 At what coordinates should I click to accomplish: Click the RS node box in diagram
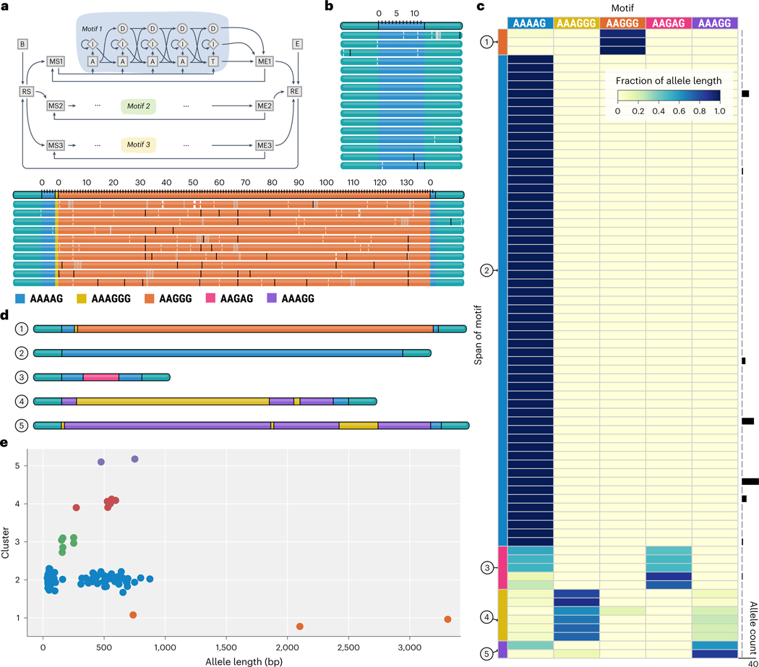[x=26, y=91]
